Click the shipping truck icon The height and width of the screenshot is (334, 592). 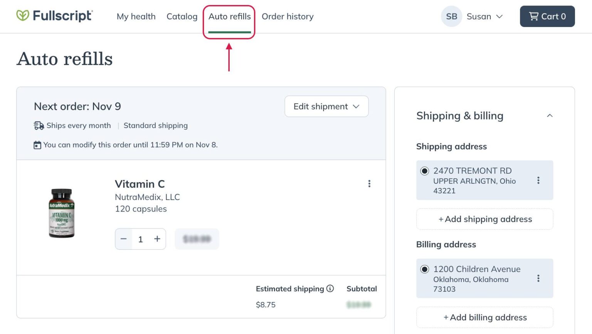(x=37, y=125)
